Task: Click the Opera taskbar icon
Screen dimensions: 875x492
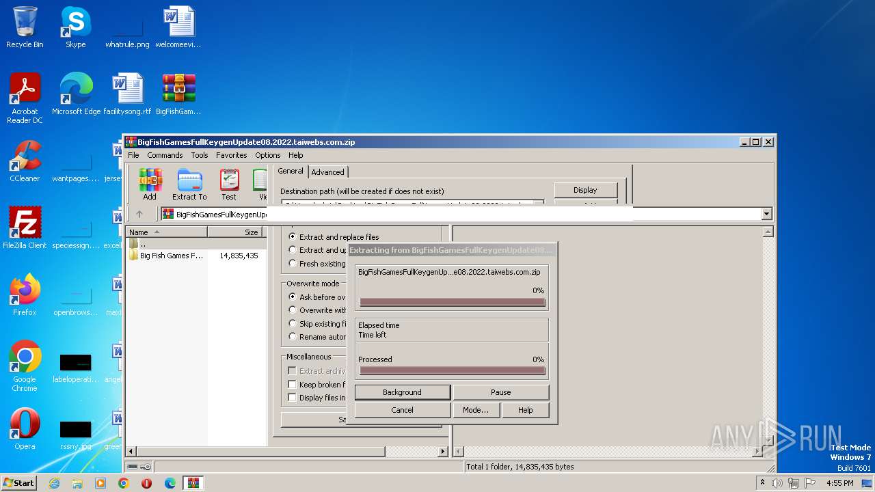Action: coord(146,483)
